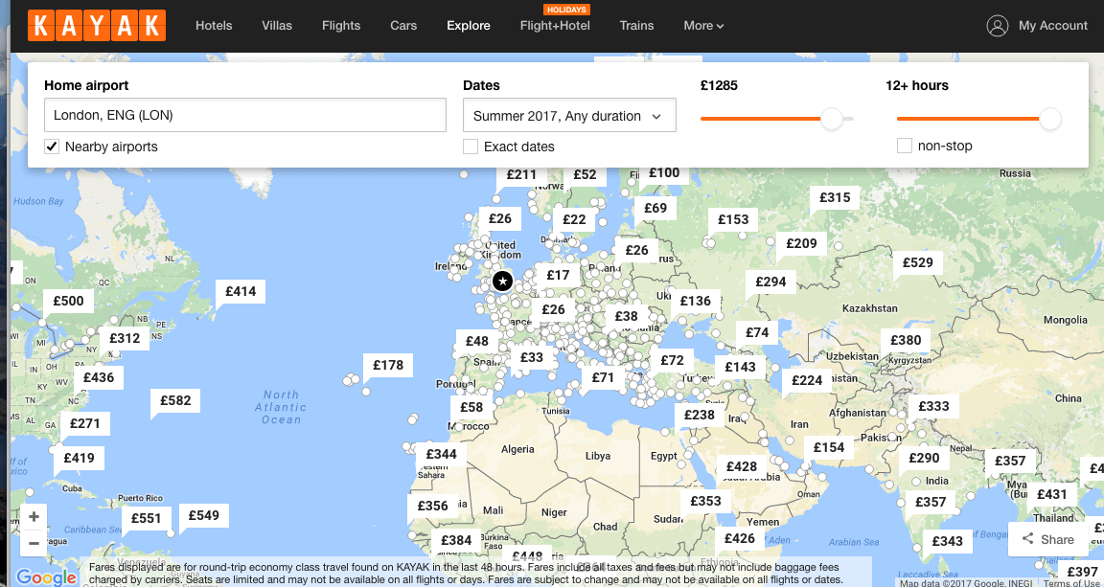Image resolution: width=1104 pixels, height=587 pixels.
Task: Click the £178 fare label
Action: pyautogui.click(x=388, y=365)
